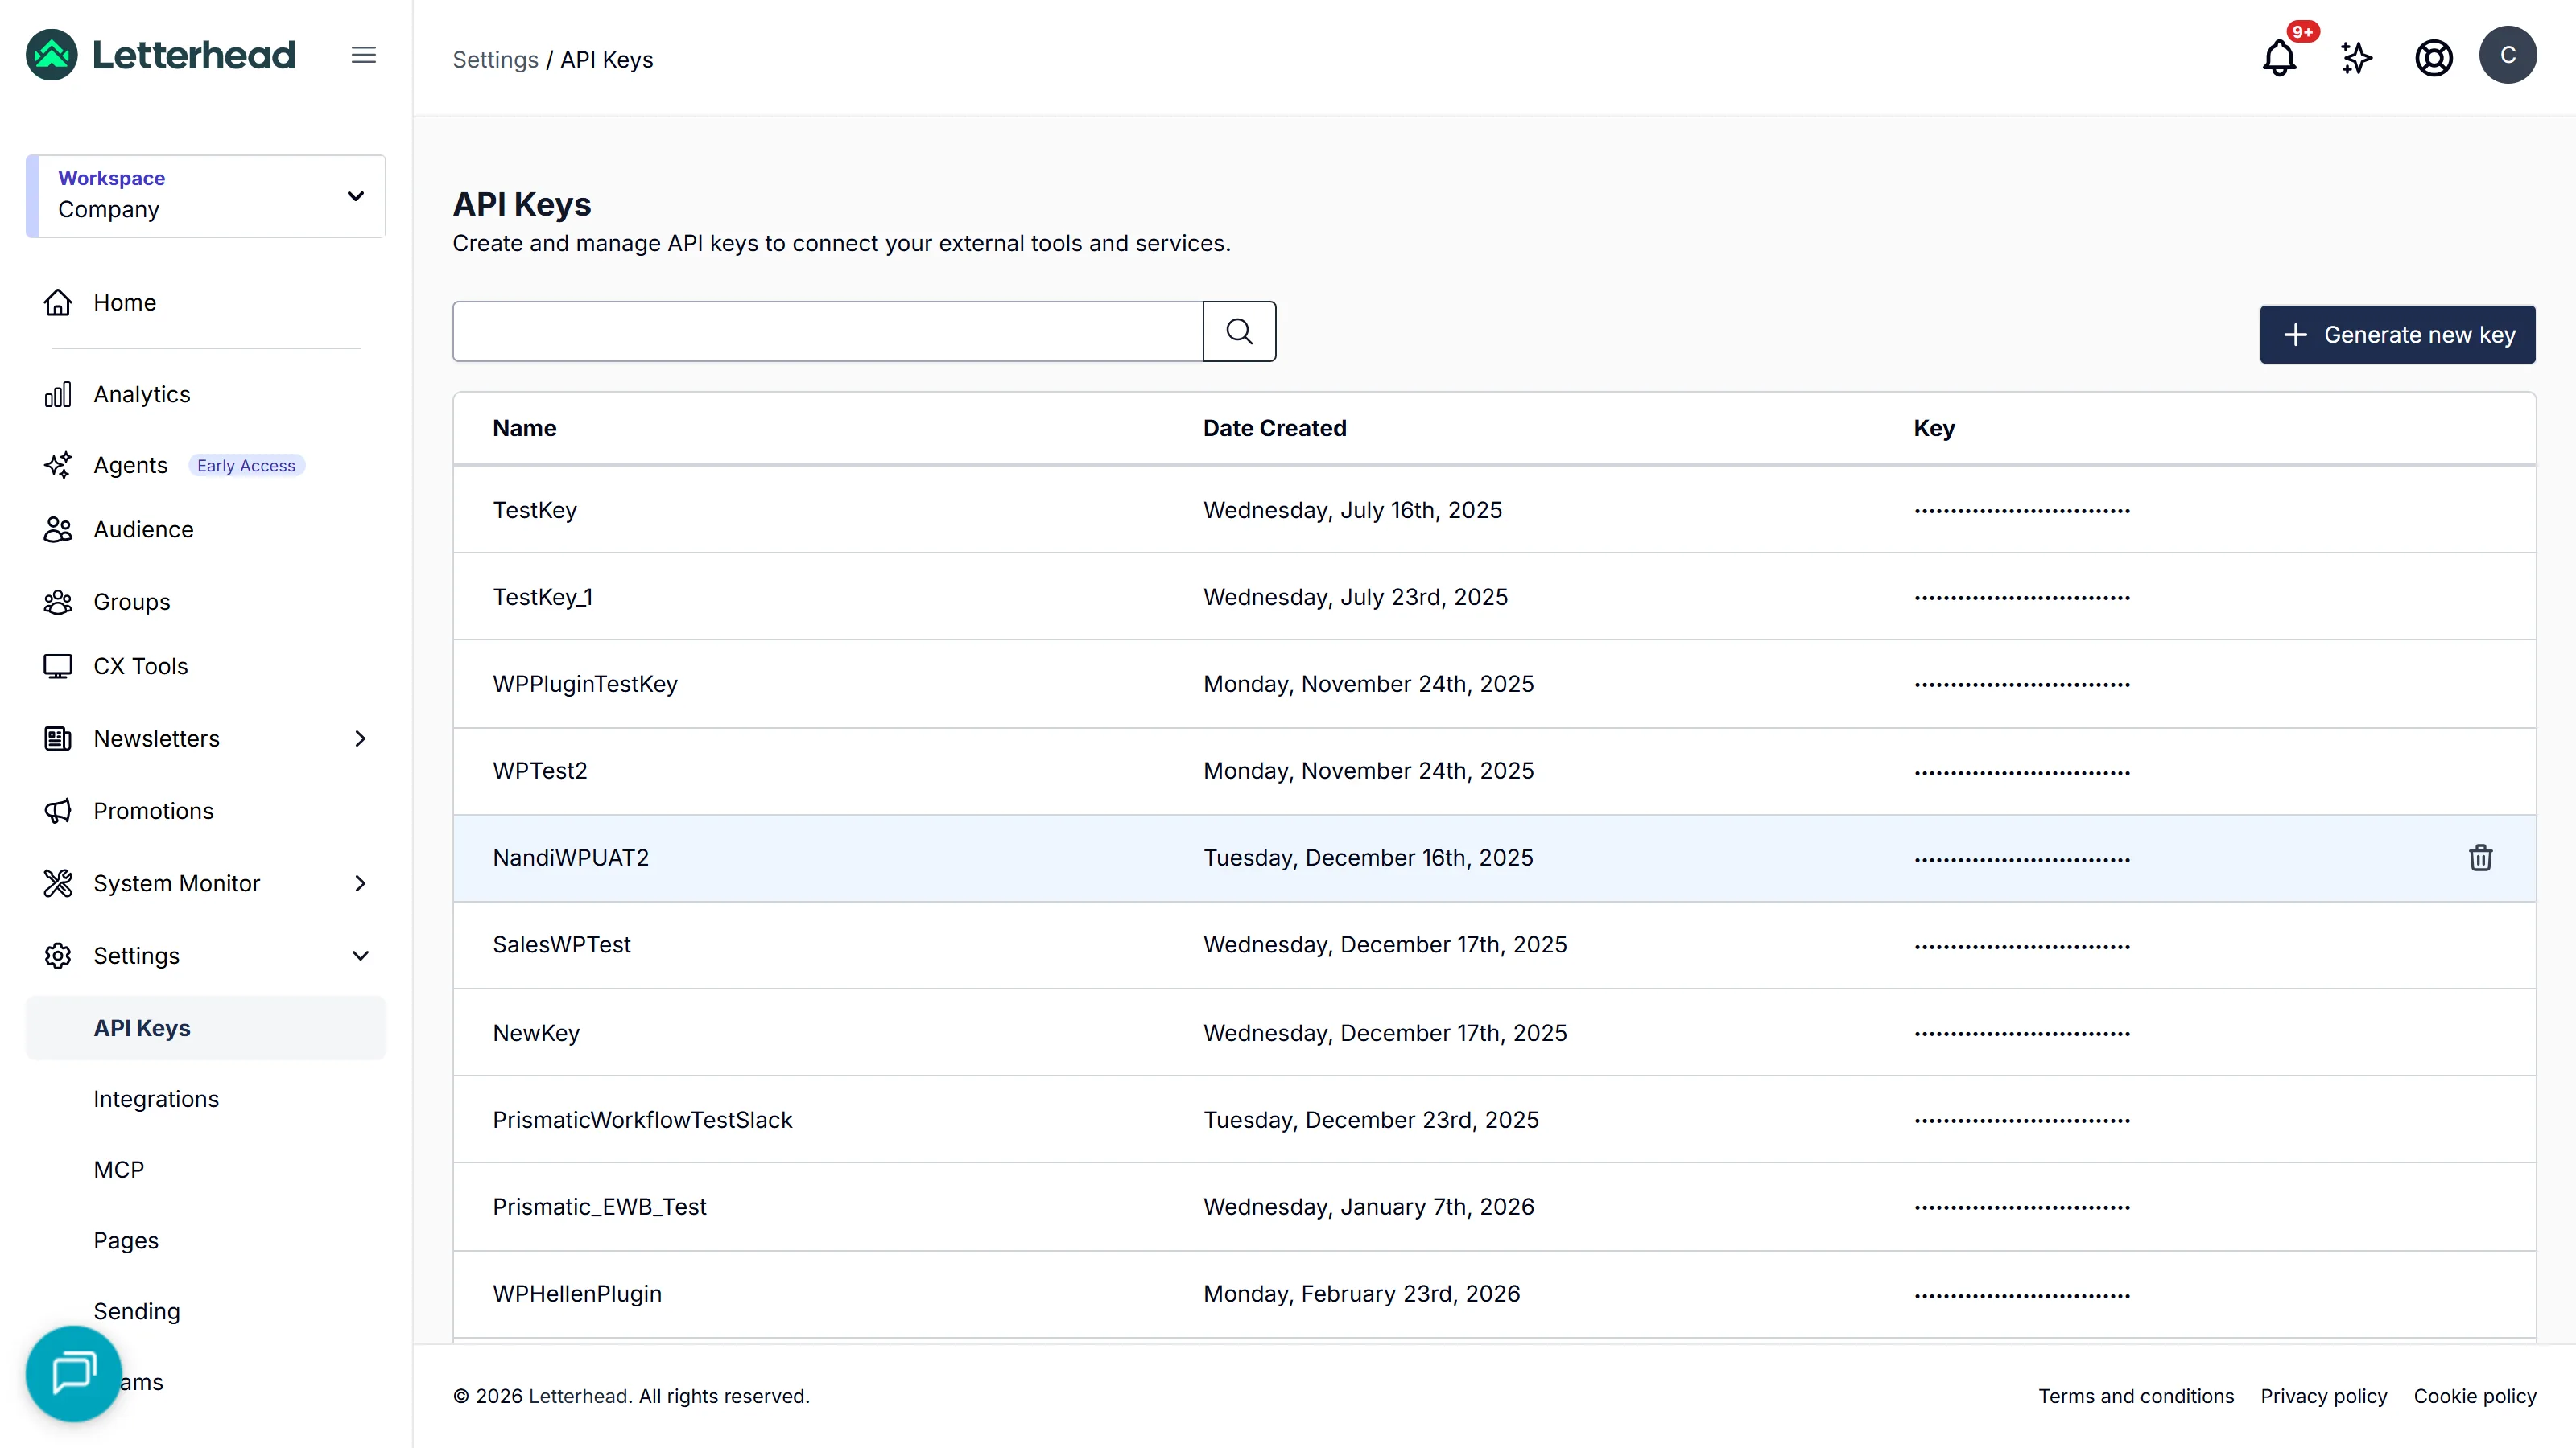This screenshot has width=2576, height=1448.
Task: Select the NandiWPUAT2 row name
Action: click(x=571, y=858)
